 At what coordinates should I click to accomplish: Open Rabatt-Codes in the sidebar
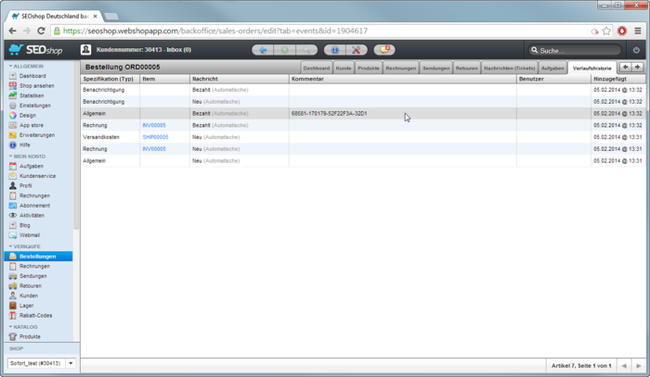click(35, 316)
